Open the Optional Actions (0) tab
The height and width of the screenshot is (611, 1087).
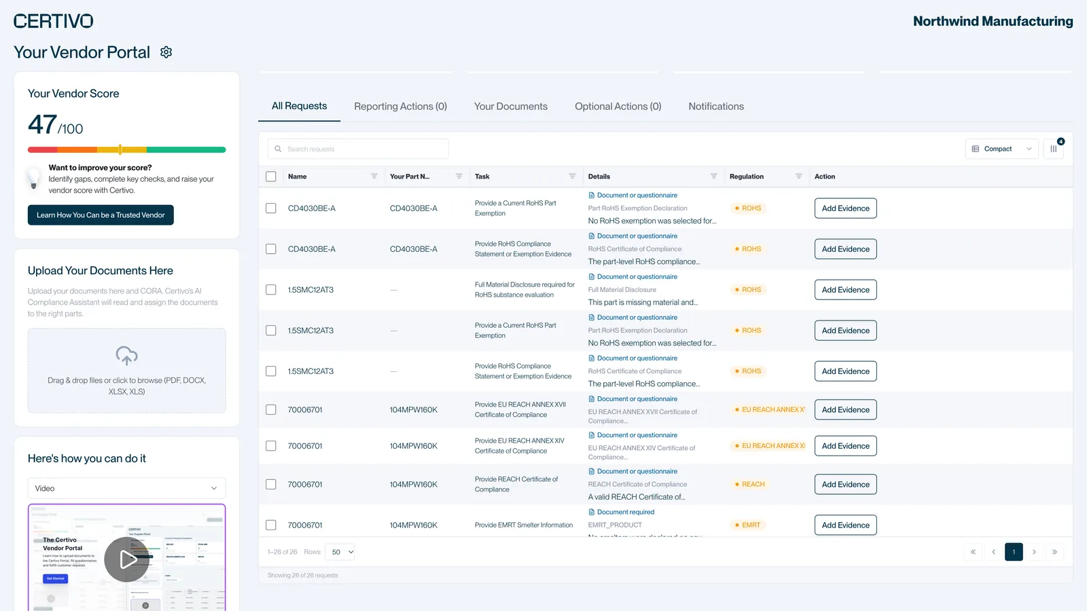coord(618,107)
